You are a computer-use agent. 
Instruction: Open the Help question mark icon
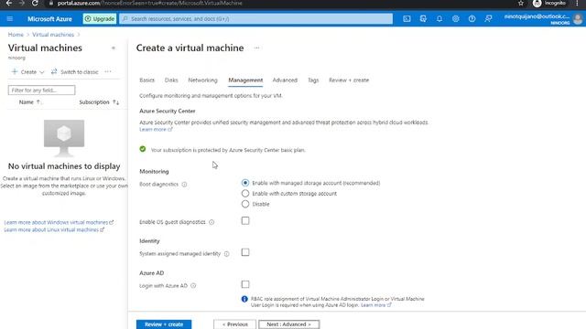pos(472,18)
